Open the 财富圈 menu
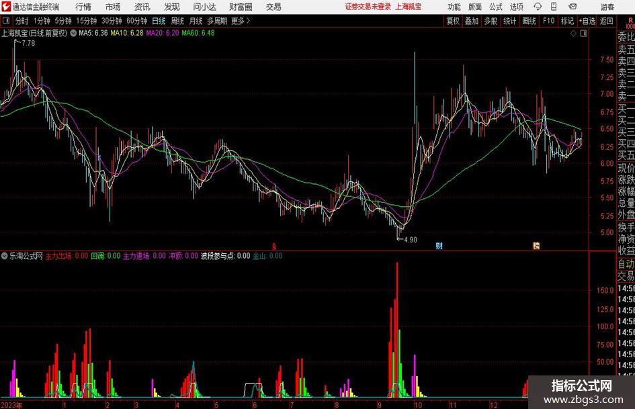635x409 pixels. click(x=241, y=7)
